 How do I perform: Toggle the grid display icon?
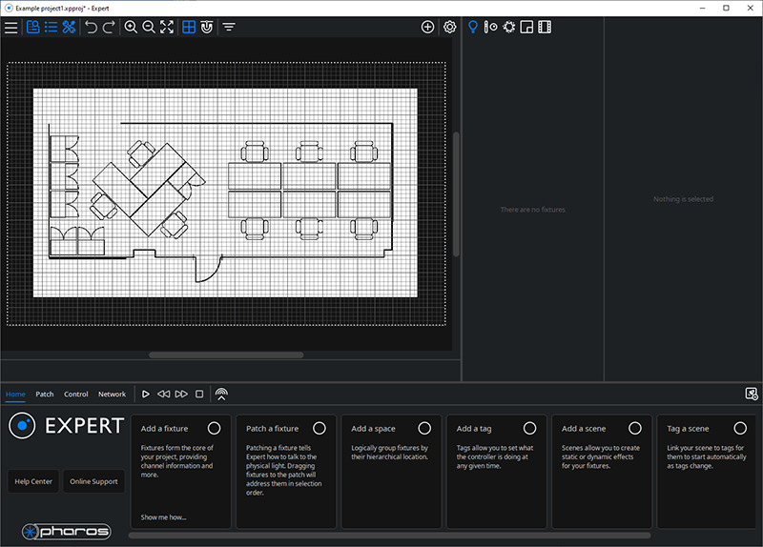tap(189, 28)
